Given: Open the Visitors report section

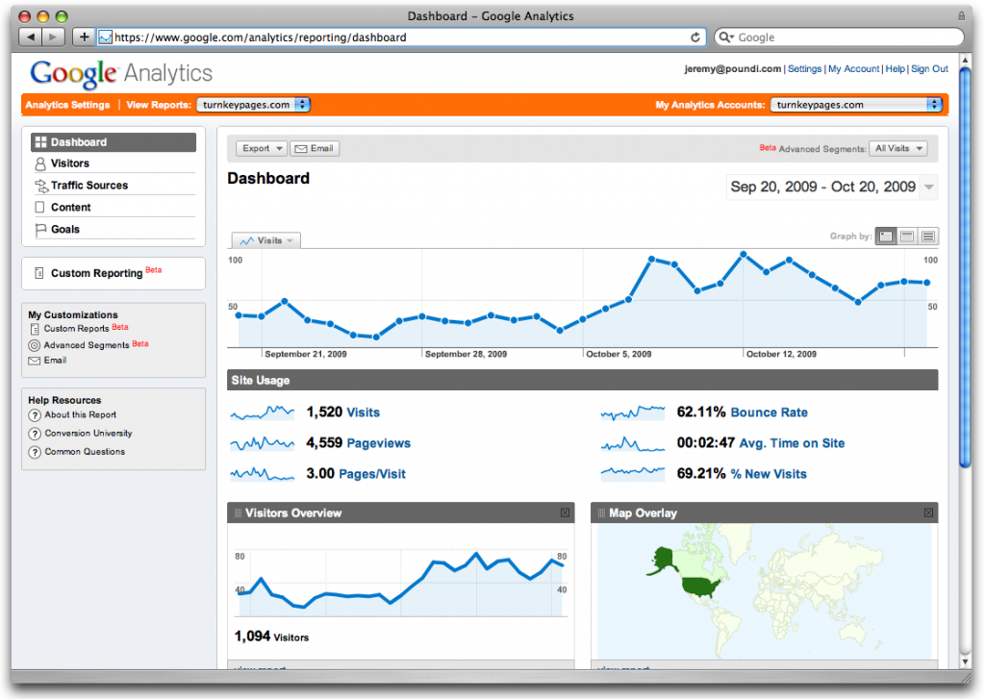Looking at the screenshot, I should click(114, 163).
